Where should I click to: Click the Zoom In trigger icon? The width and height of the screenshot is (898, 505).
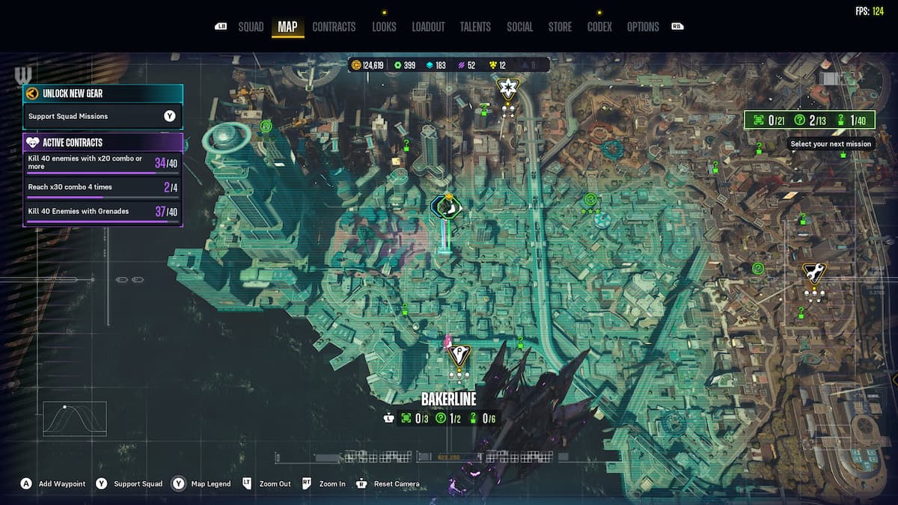coord(307,484)
